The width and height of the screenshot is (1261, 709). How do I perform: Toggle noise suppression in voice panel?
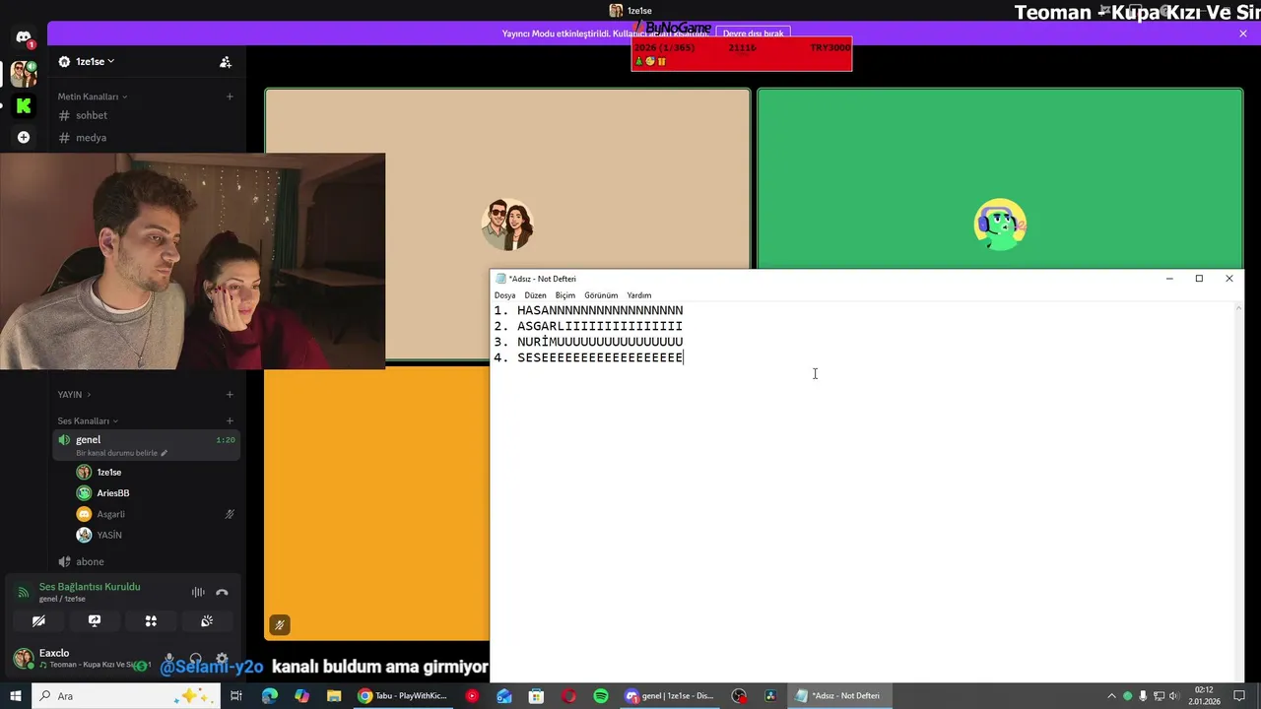(198, 592)
